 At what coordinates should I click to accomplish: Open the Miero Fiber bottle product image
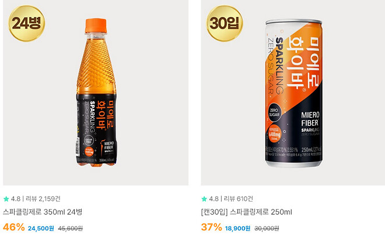pos(96,93)
